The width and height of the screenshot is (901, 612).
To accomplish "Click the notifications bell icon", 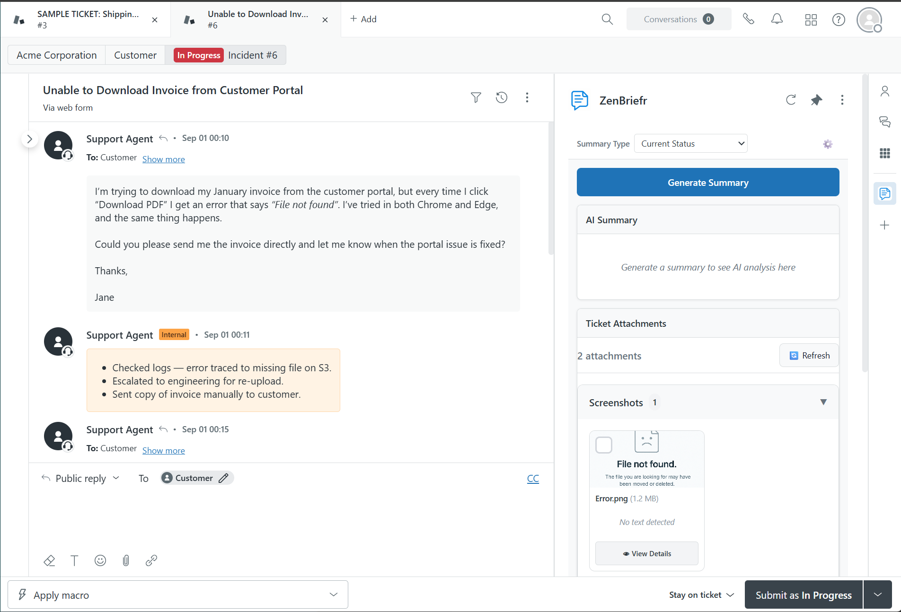I will tap(777, 19).
